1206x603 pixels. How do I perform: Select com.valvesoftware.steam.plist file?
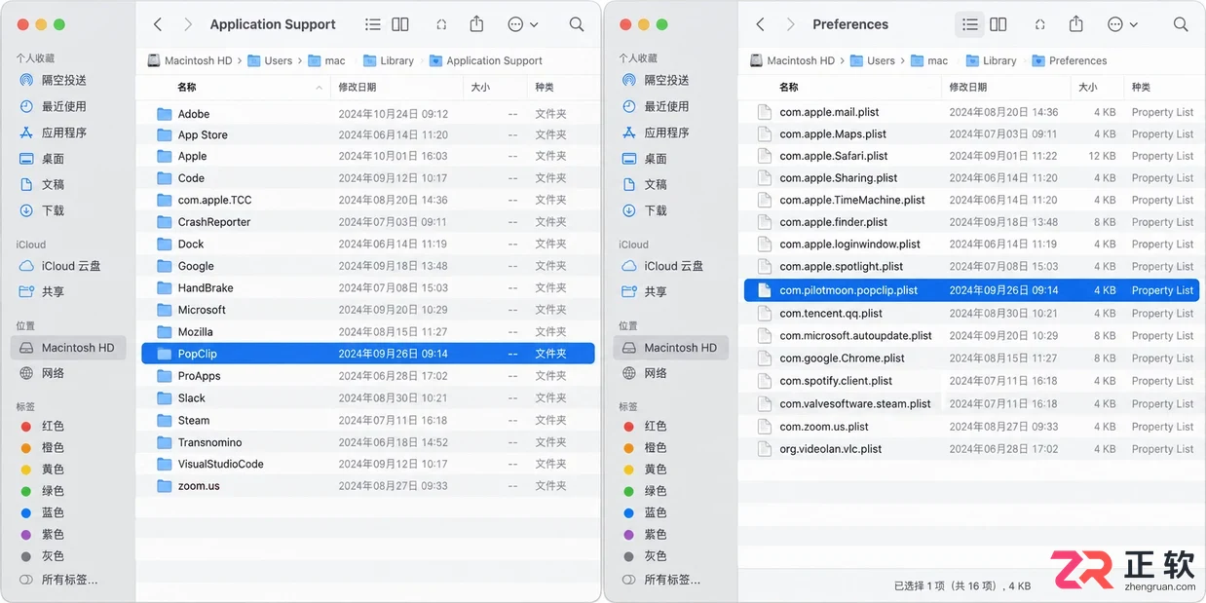(971, 403)
